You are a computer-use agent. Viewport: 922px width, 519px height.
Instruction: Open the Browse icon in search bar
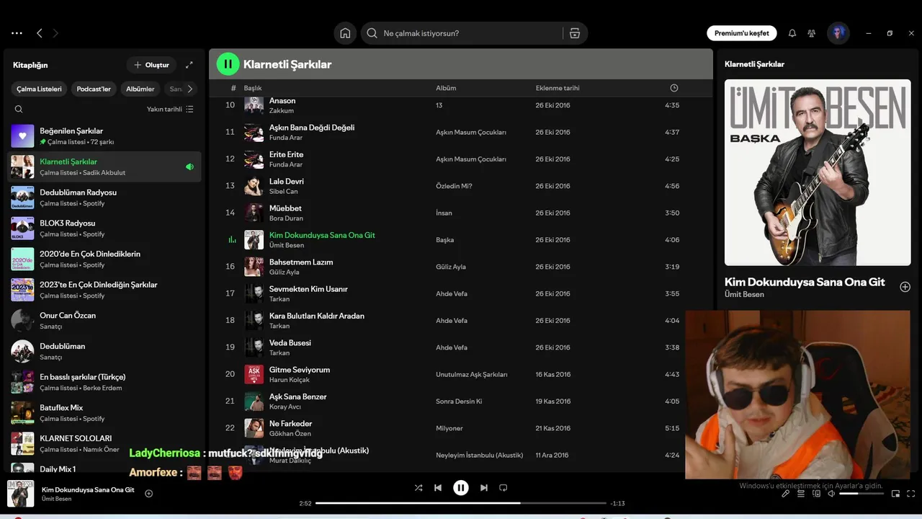[x=574, y=33]
